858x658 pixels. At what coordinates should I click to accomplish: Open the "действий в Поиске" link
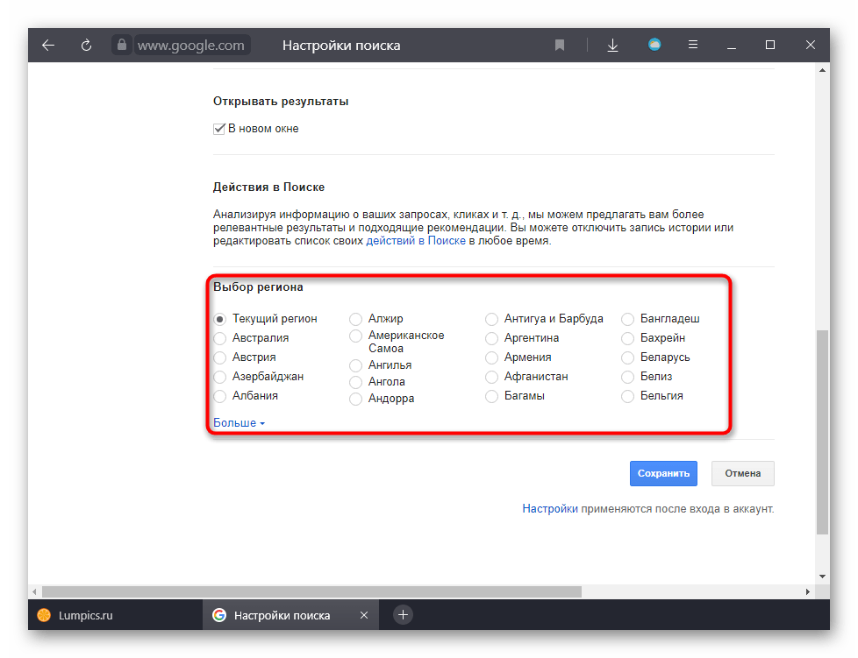(x=416, y=240)
